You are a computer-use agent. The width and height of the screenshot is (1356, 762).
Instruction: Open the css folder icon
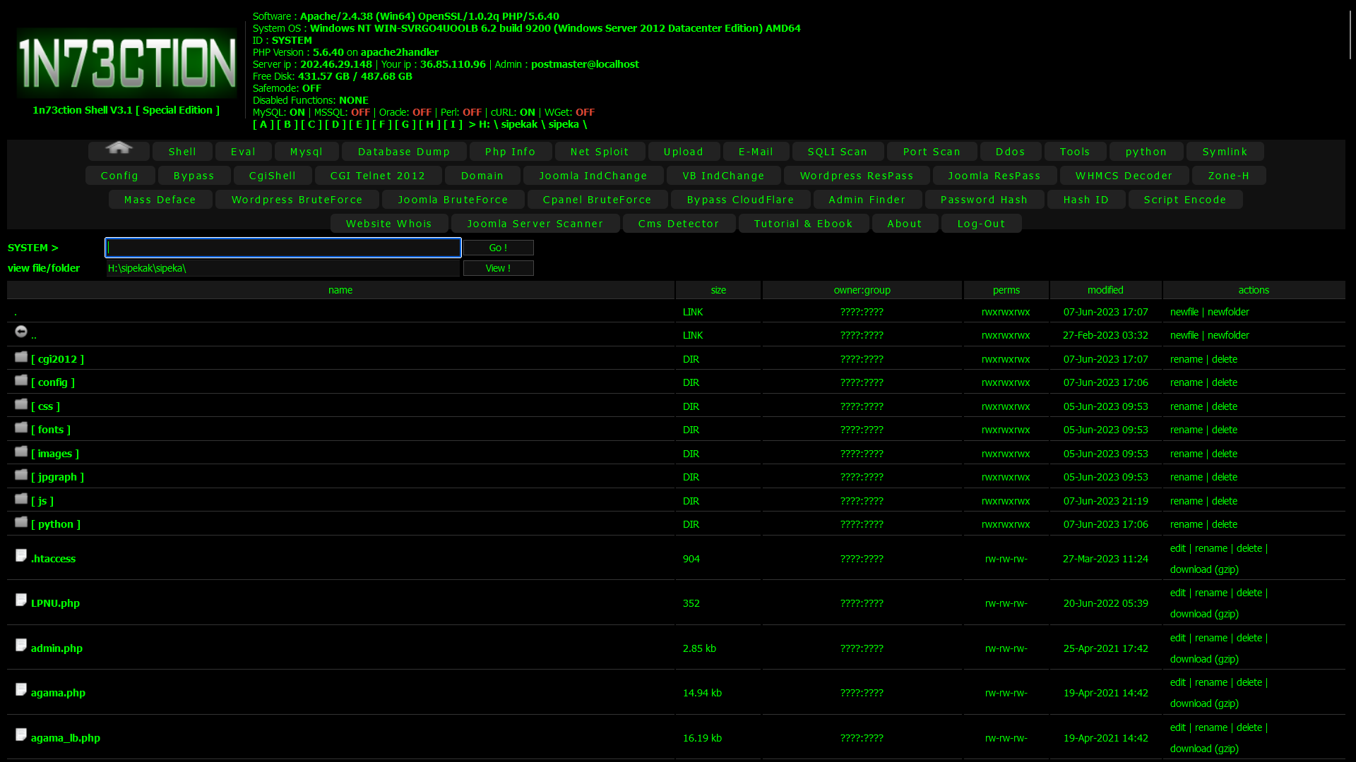coord(21,404)
